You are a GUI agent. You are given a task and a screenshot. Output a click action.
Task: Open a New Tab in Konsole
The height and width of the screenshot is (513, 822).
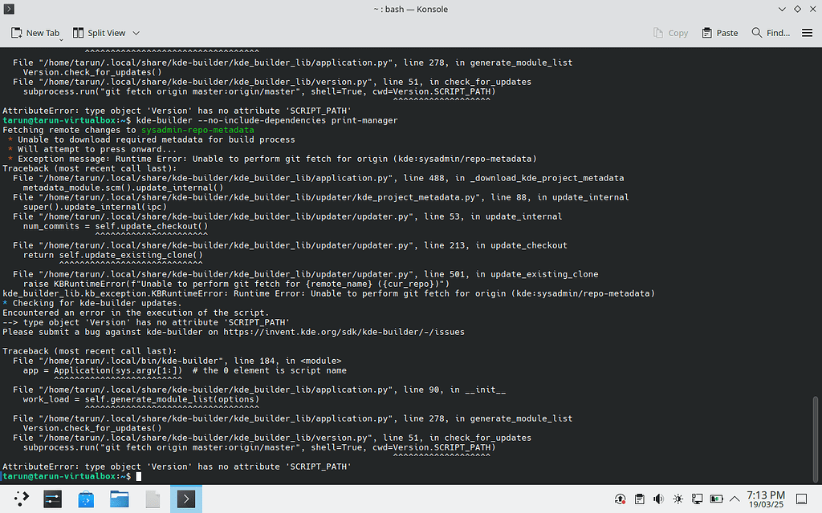[x=35, y=33]
